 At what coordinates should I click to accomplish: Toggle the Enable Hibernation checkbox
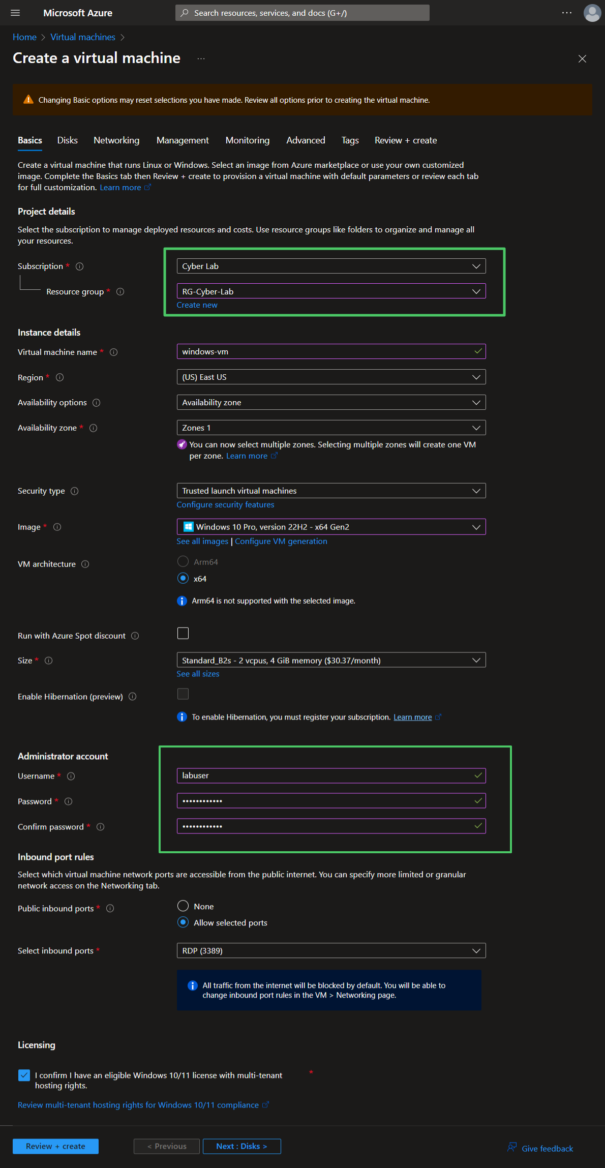click(183, 694)
